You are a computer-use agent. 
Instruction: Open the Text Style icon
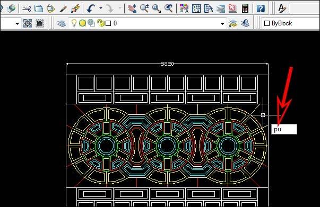(x=282, y=8)
